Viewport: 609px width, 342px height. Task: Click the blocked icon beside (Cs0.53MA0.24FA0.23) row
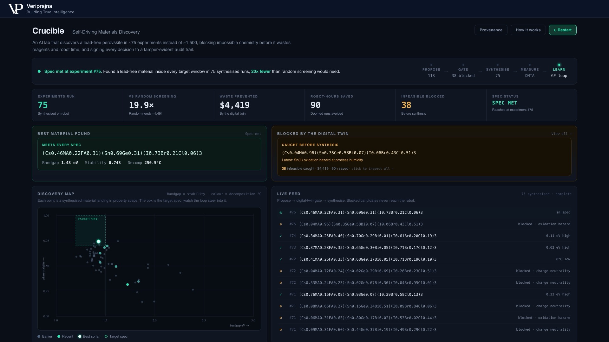(281, 283)
